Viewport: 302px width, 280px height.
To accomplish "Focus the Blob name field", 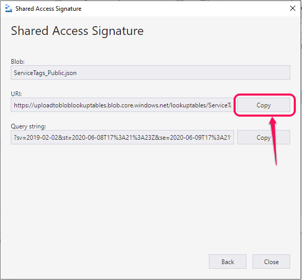I will point(150,72).
